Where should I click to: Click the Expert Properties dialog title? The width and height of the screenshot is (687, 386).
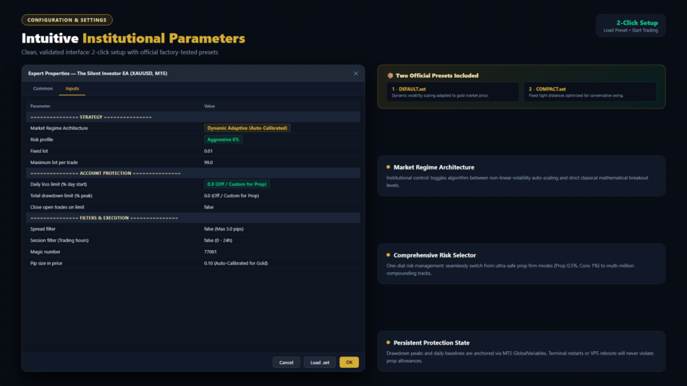(98, 74)
